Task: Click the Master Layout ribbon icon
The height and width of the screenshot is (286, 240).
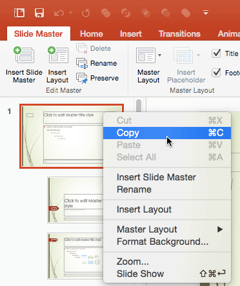Action: click(146, 55)
